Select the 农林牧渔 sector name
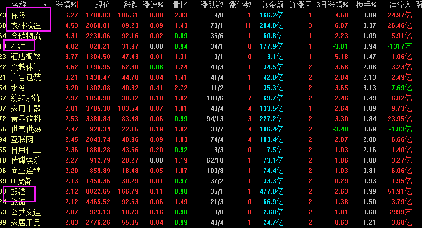Screen dimensions: 422x228 25,25
